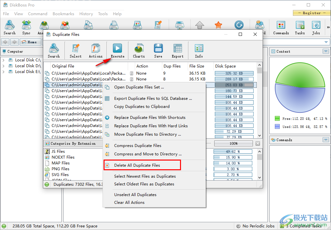Viewport: 331px width, 230px height.
Task: Open the File menu
Action: pos(6,14)
